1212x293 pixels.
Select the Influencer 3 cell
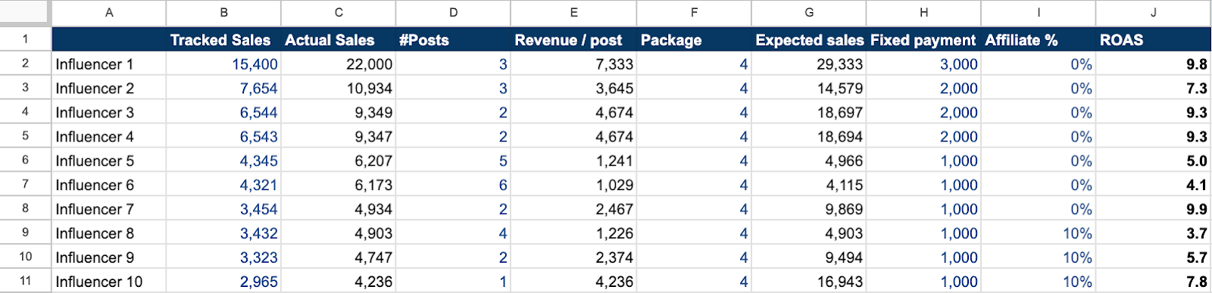pyautogui.click(x=109, y=113)
